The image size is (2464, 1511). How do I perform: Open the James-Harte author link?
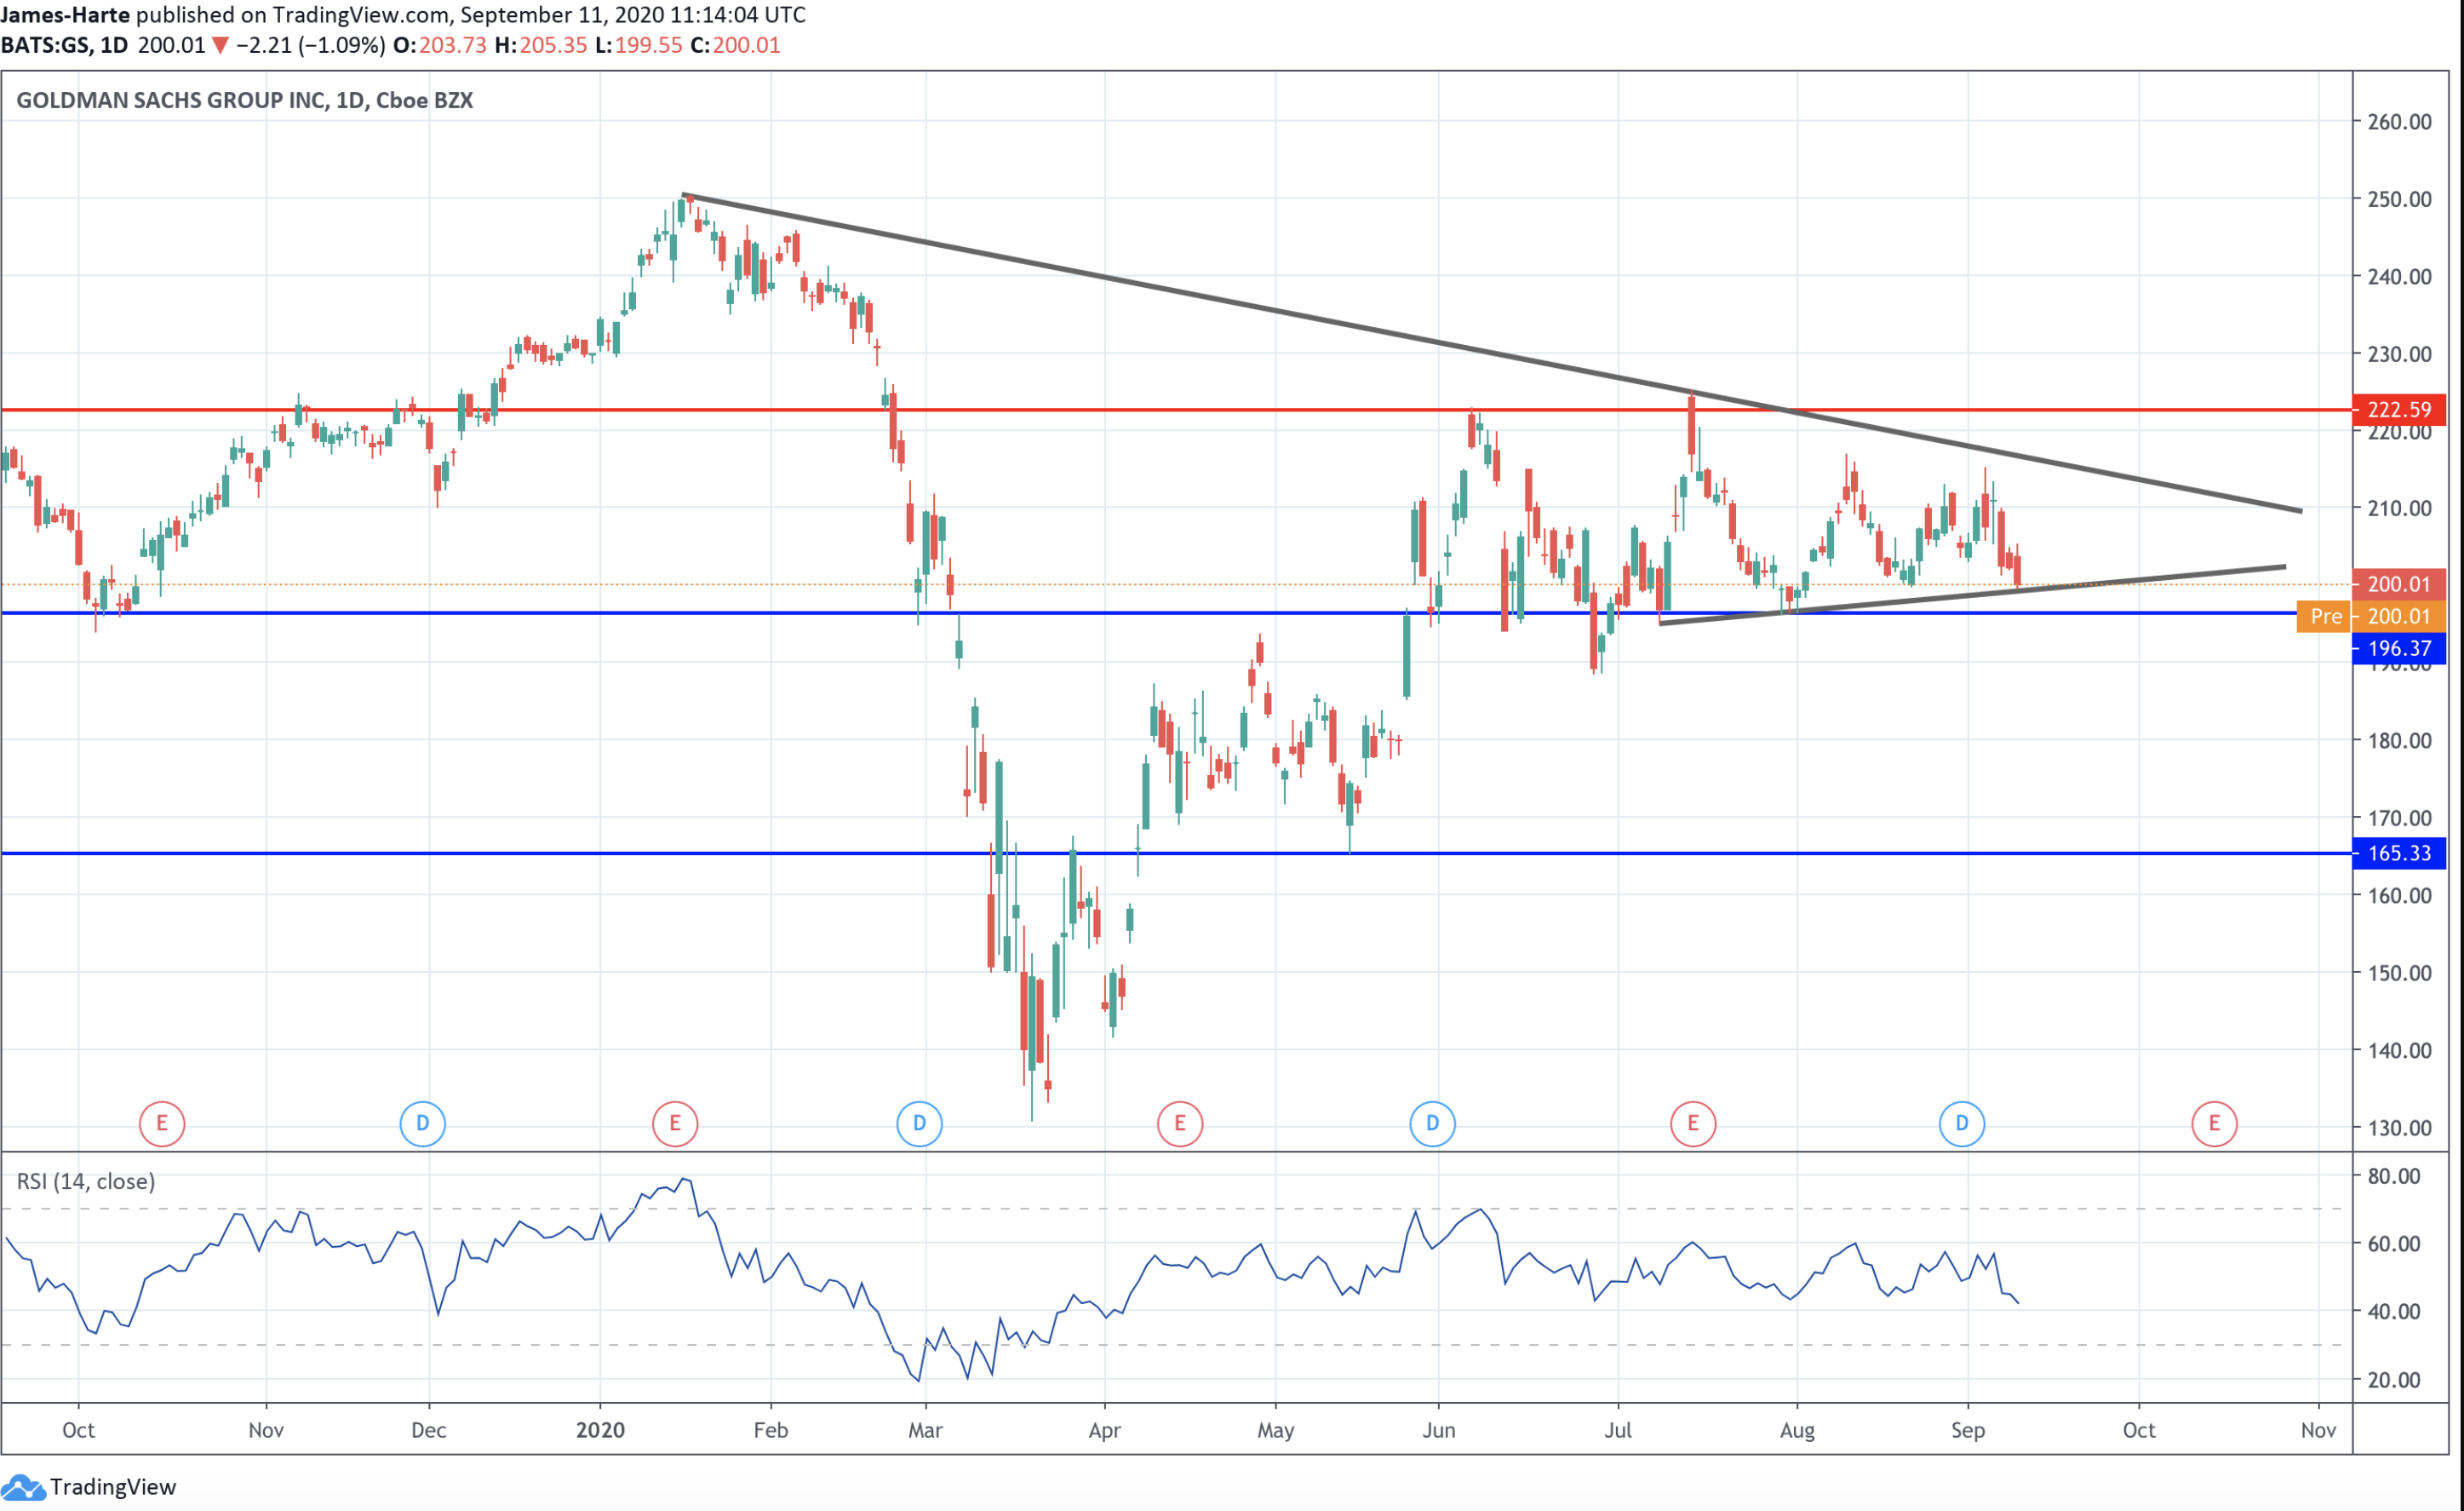(x=65, y=15)
